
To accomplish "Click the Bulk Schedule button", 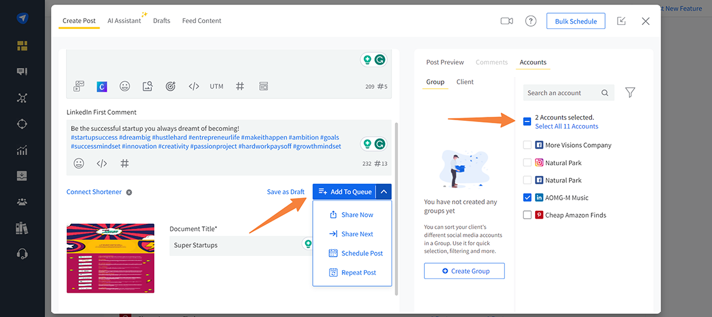I will pyautogui.click(x=576, y=21).
